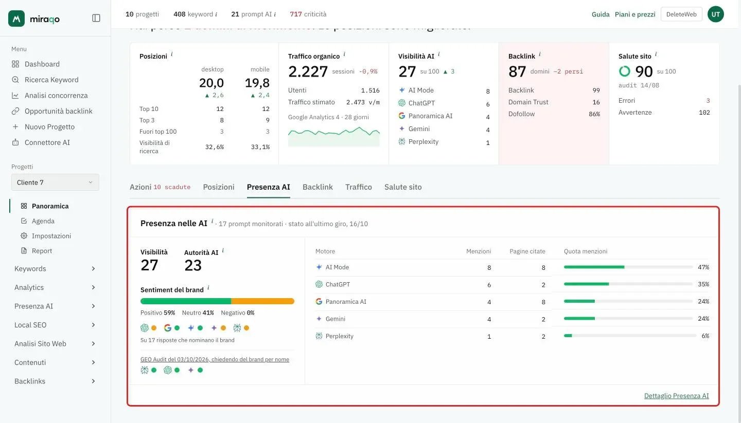The width and height of the screenshot is (741, 423).
Task: Switch to the Traffico tab
Action: click(359, 187)
